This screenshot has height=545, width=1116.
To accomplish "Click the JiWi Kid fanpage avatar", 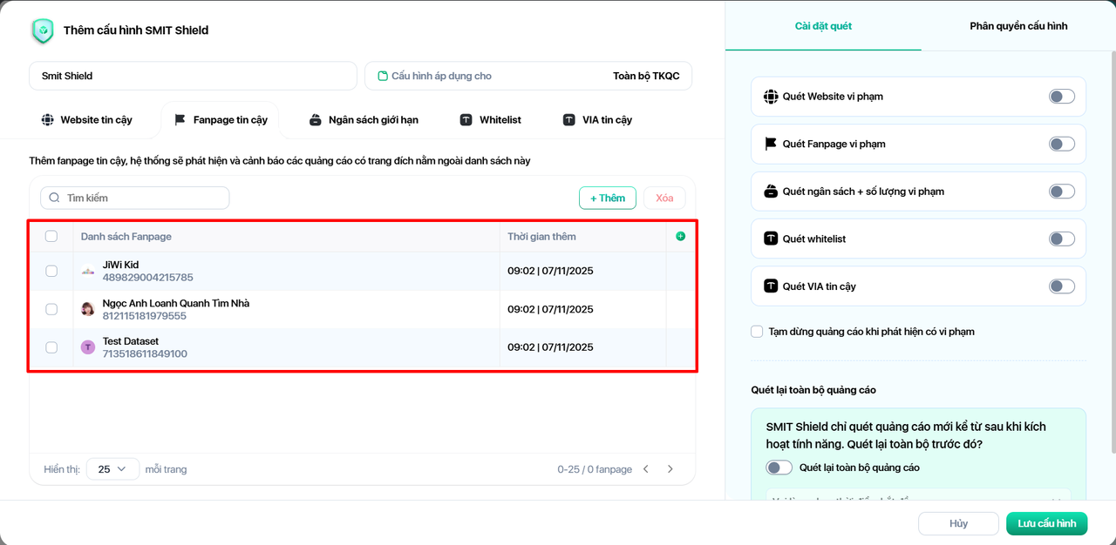I will click(x=88, y=271).
